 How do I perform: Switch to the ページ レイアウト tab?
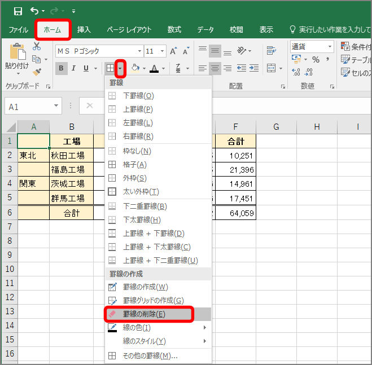(129, 30)
